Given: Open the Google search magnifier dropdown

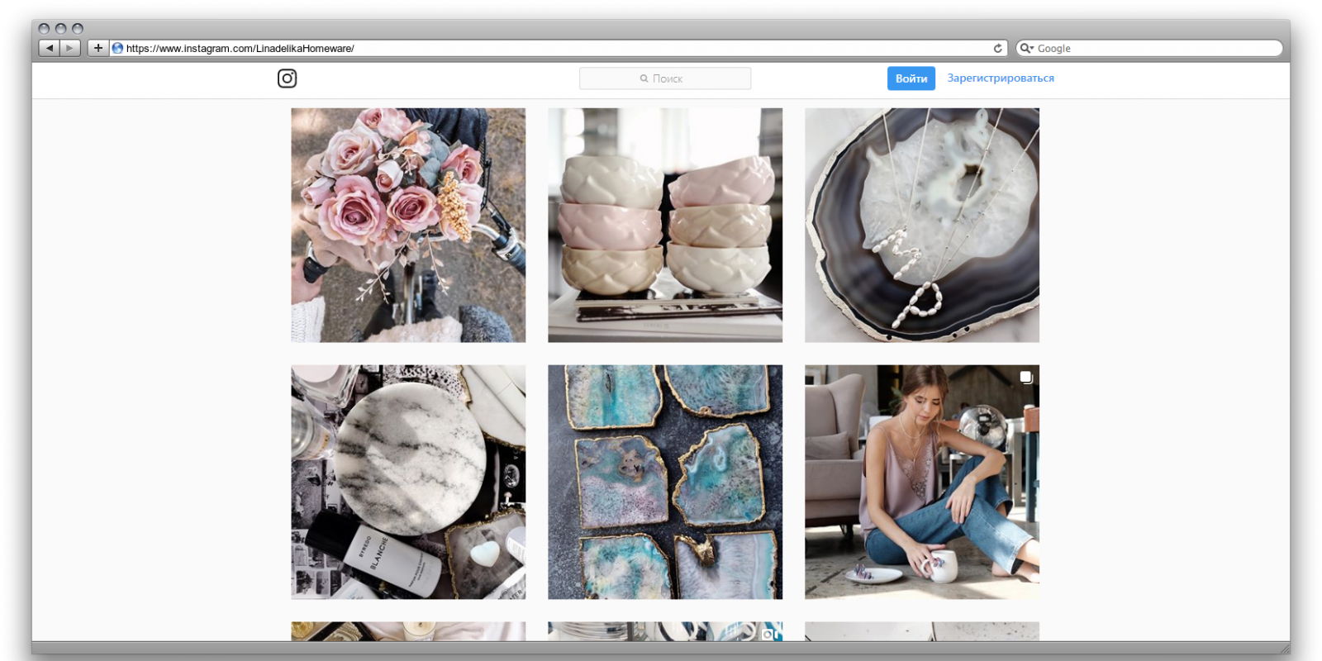Looking at the screenshot, I should (x=1027, y=48).
